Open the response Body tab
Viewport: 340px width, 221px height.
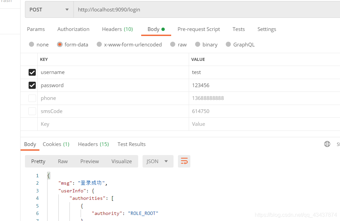click(30, 144)
